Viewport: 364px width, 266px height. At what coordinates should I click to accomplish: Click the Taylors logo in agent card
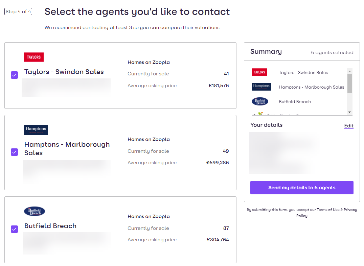point(34,57)
